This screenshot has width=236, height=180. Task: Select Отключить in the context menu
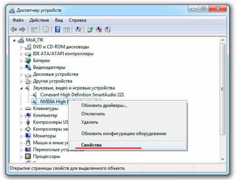click(93, 114)
